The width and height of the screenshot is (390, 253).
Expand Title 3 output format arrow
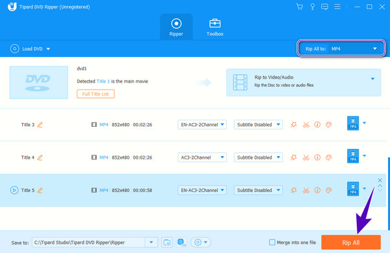coord(365,123)
